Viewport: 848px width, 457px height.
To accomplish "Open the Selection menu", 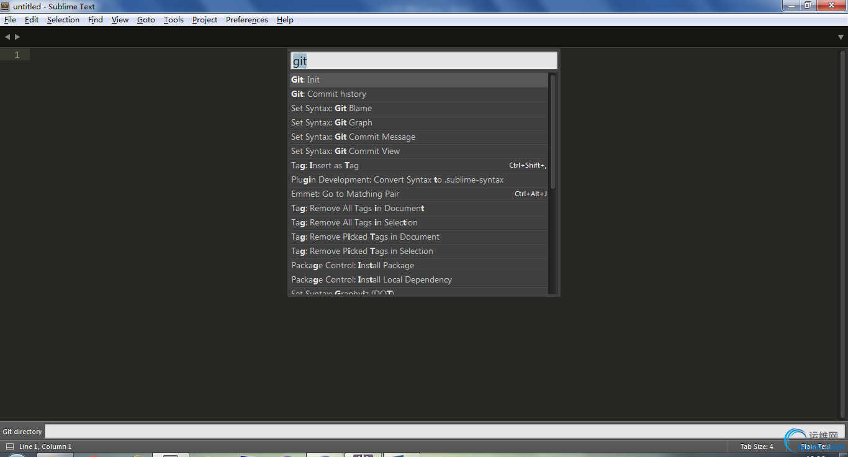I will pyautogui.click(x=63, y=20).
